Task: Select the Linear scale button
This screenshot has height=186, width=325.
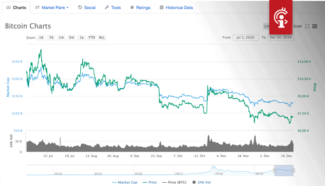Action: [x=266, y=26]
